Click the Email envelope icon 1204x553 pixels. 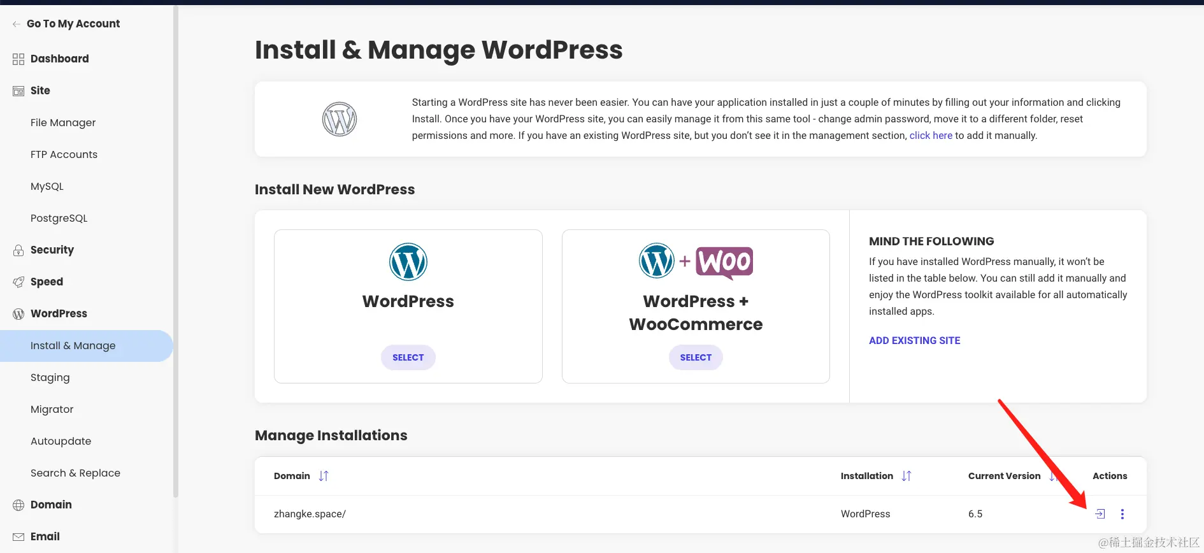(18, 537)
